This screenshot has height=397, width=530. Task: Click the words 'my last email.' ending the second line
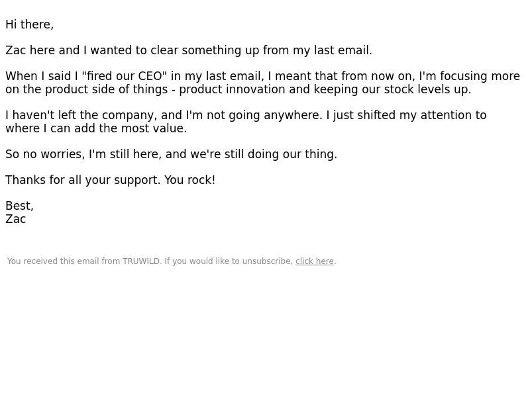333,50
